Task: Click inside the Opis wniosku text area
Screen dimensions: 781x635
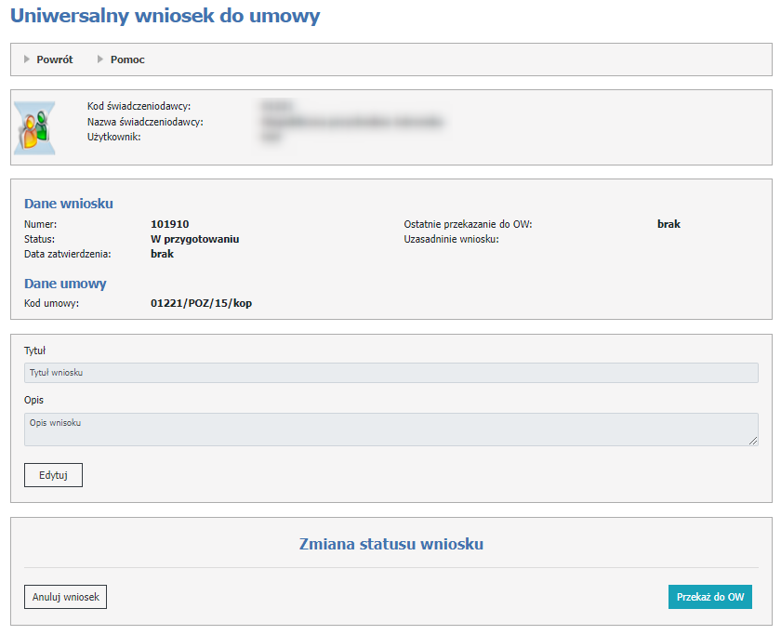Action: tap(390, 429)
